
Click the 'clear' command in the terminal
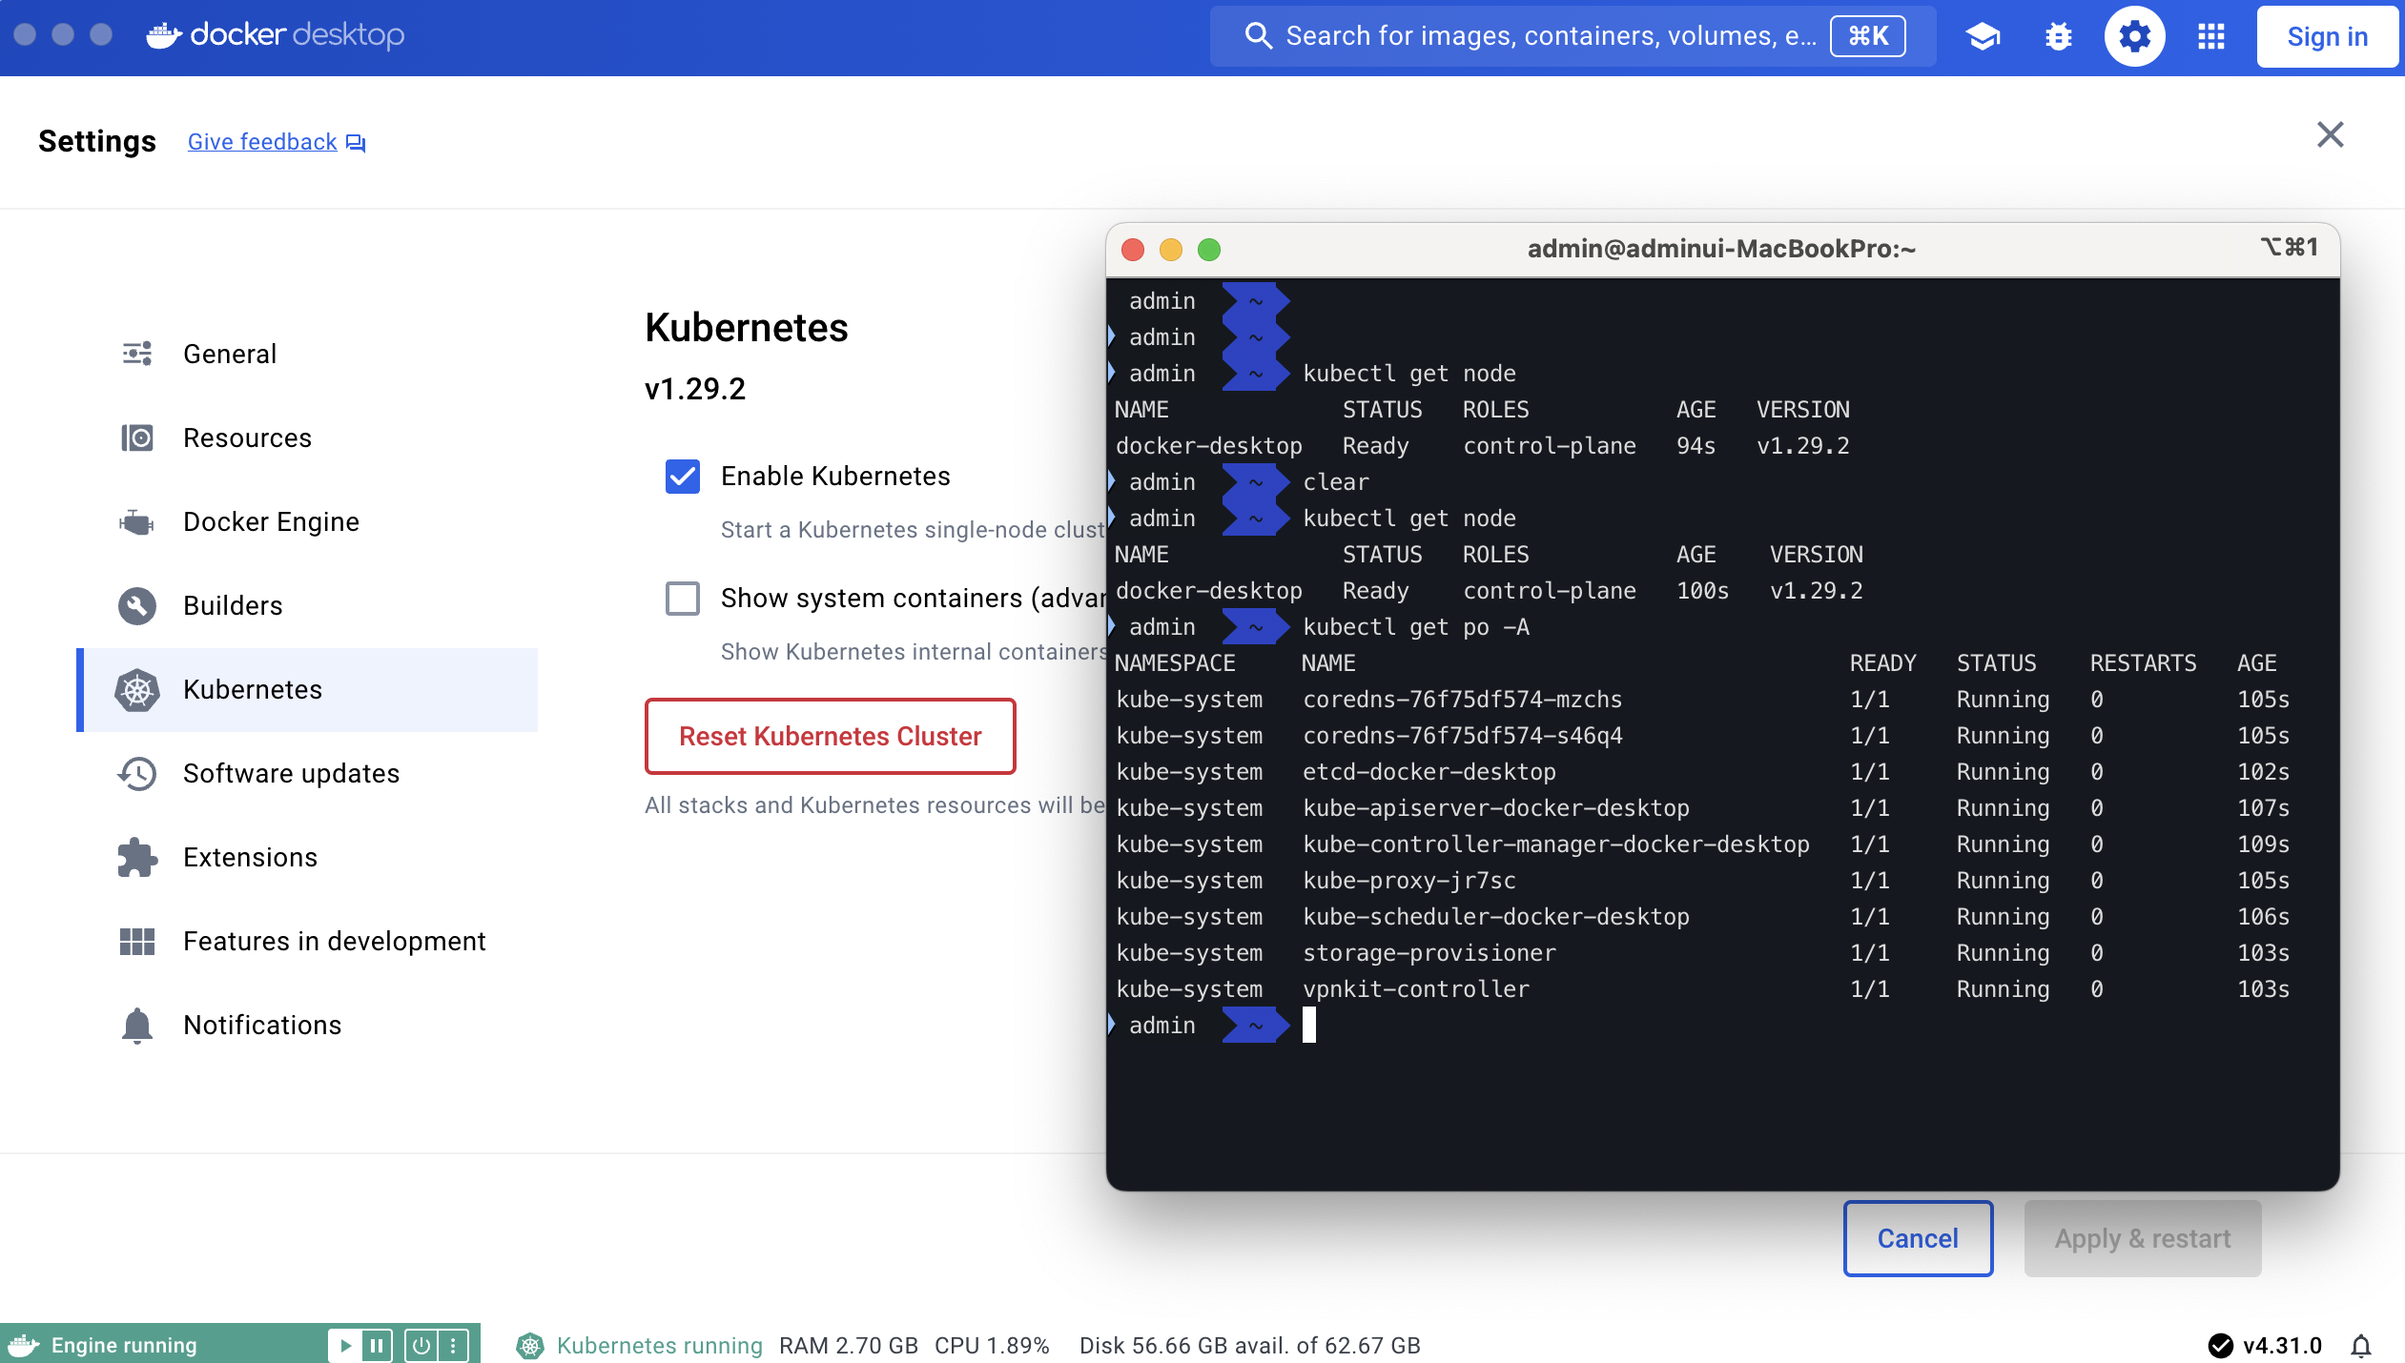1336,481
